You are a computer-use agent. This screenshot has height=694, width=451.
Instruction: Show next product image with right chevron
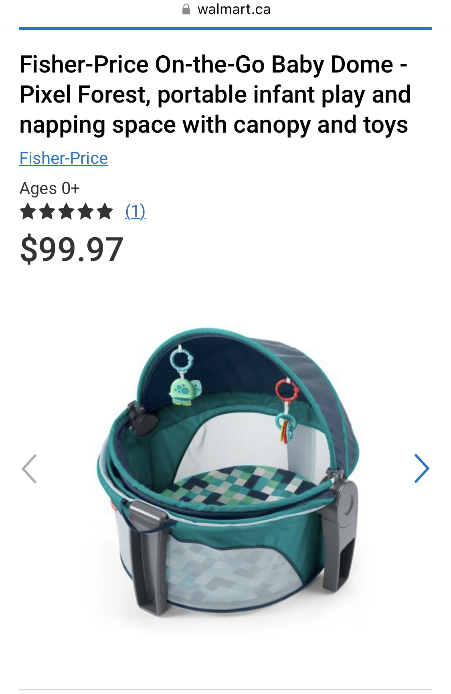422,468
